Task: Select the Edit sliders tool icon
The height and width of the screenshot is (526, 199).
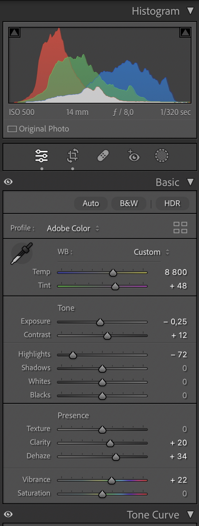Action: tap(42, 156)
